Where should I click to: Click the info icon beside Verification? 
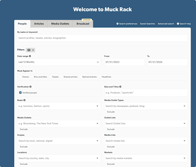point(31,87)
